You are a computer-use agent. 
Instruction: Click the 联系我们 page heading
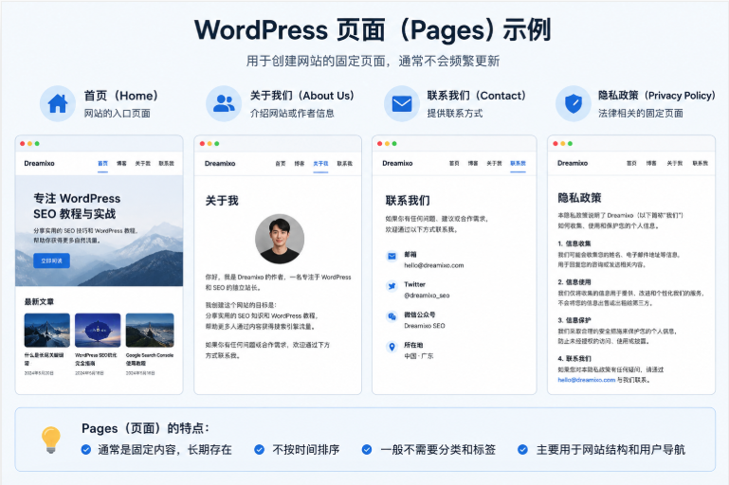[408, 201]
